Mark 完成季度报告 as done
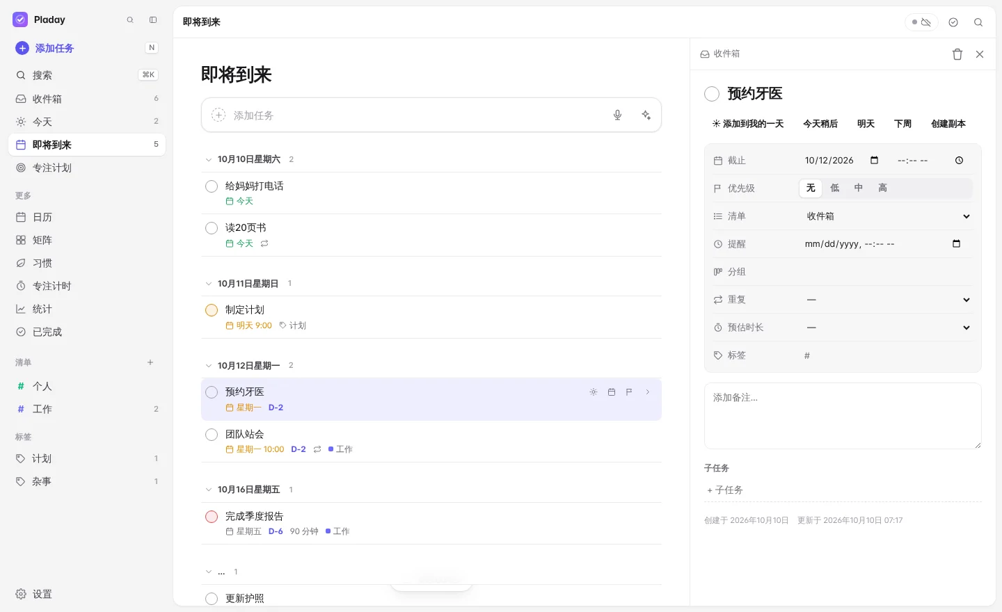 point(212,517)
